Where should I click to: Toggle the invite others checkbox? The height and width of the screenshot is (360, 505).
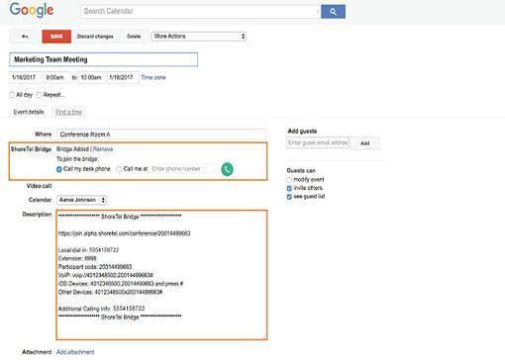289,188
